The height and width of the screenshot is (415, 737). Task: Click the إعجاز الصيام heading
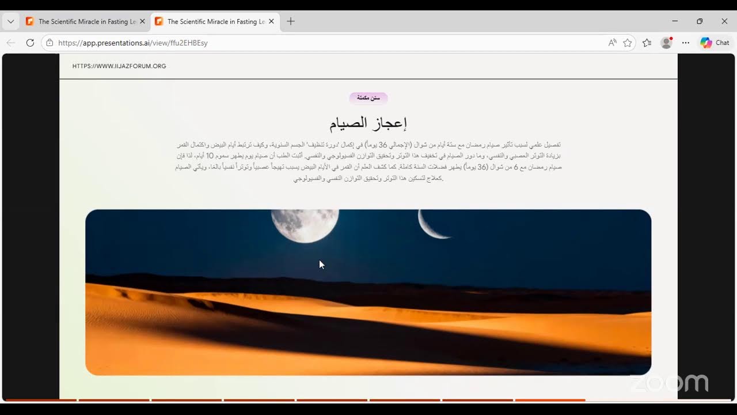[368, 123]
